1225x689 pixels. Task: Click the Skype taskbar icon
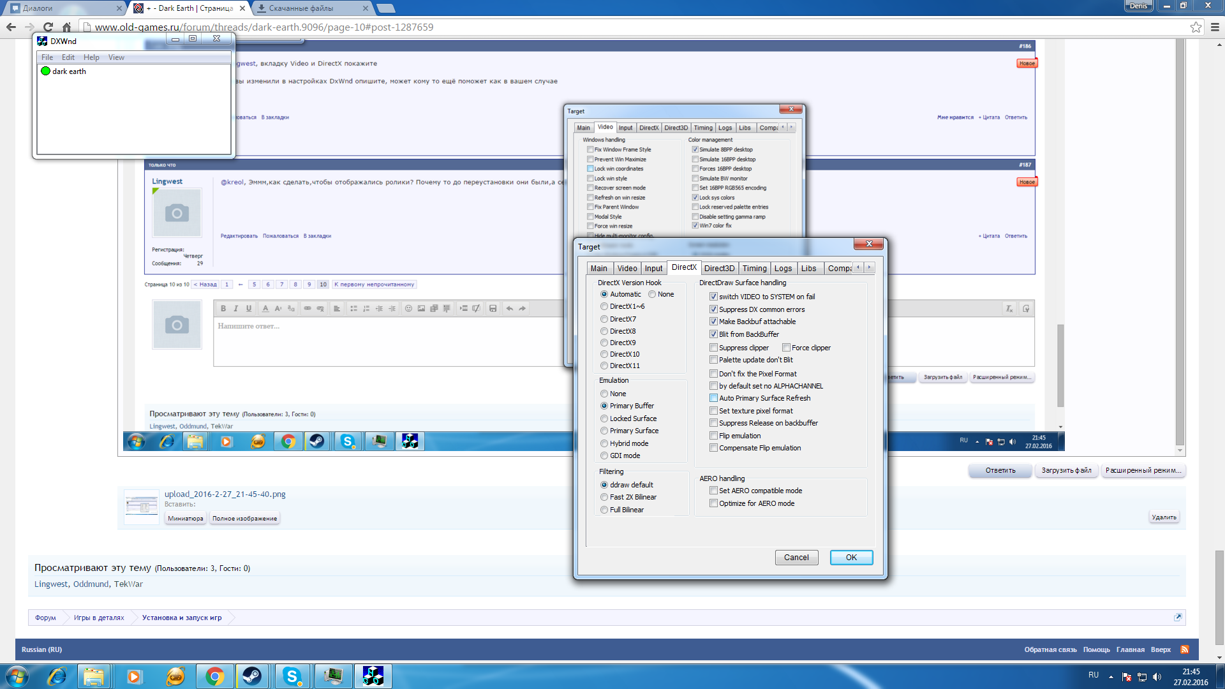(292, 676)
